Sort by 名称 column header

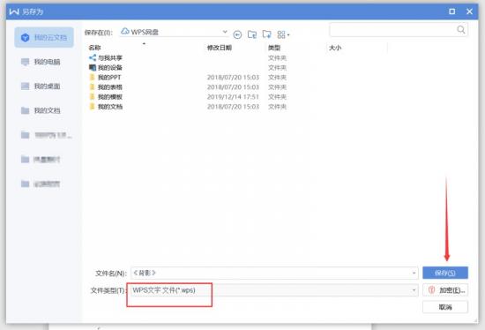tap(94, 48)
